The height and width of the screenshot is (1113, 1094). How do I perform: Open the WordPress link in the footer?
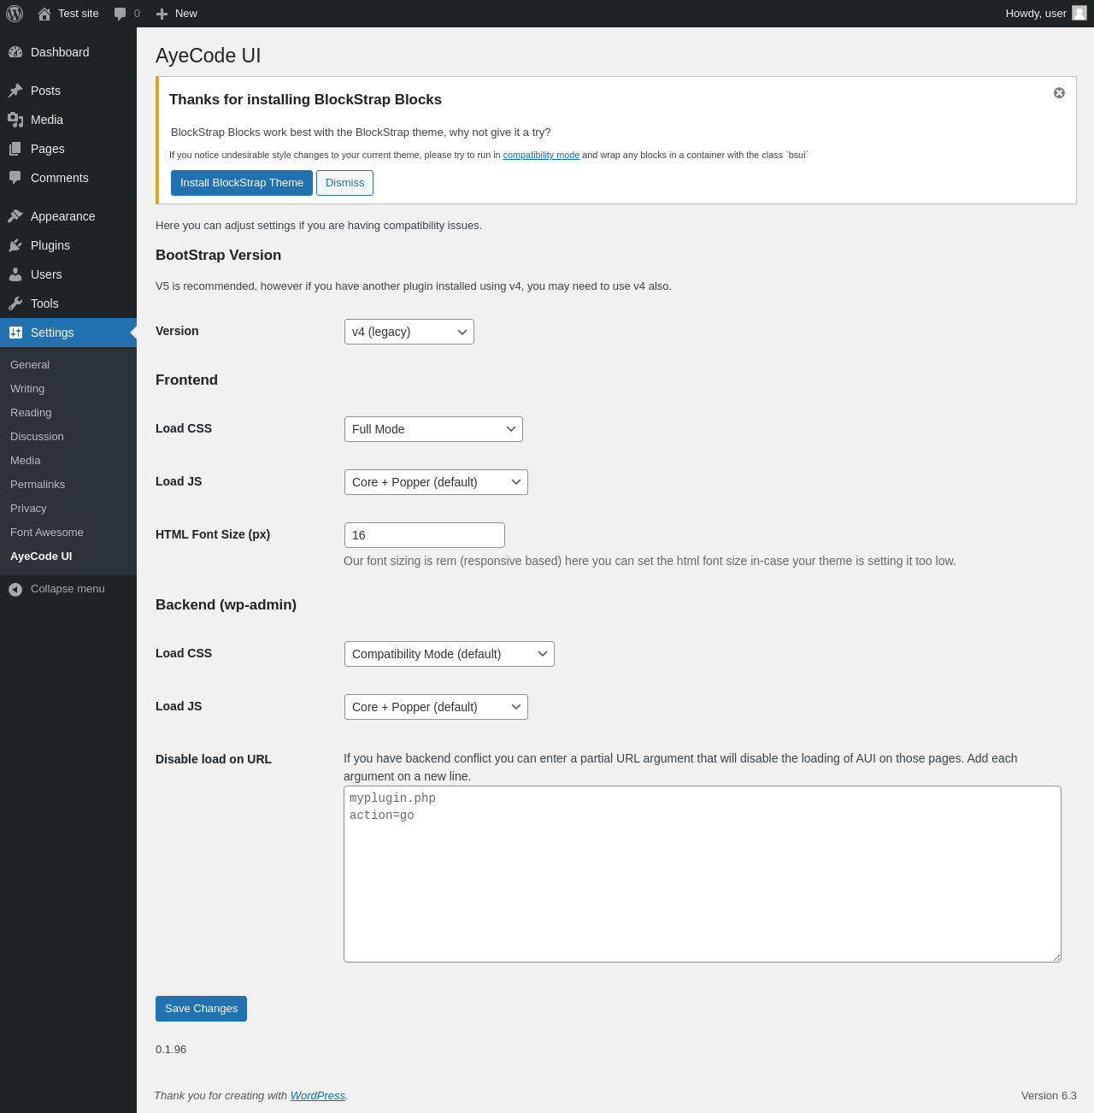click(317, 1095)
